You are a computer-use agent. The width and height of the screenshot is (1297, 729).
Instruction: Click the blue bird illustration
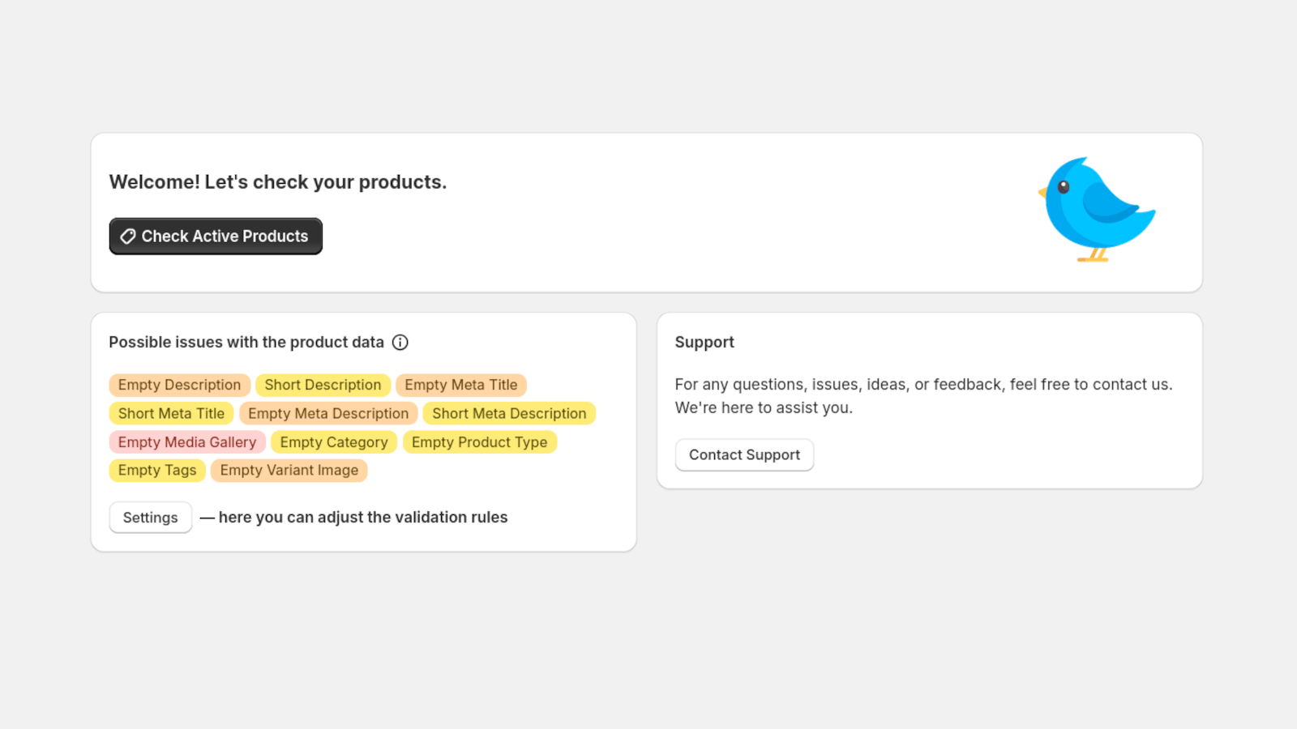point(1098,209)
